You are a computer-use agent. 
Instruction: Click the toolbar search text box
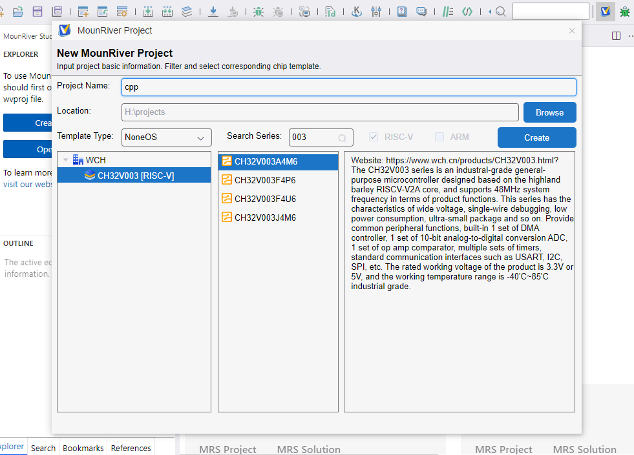pos(551,12)
